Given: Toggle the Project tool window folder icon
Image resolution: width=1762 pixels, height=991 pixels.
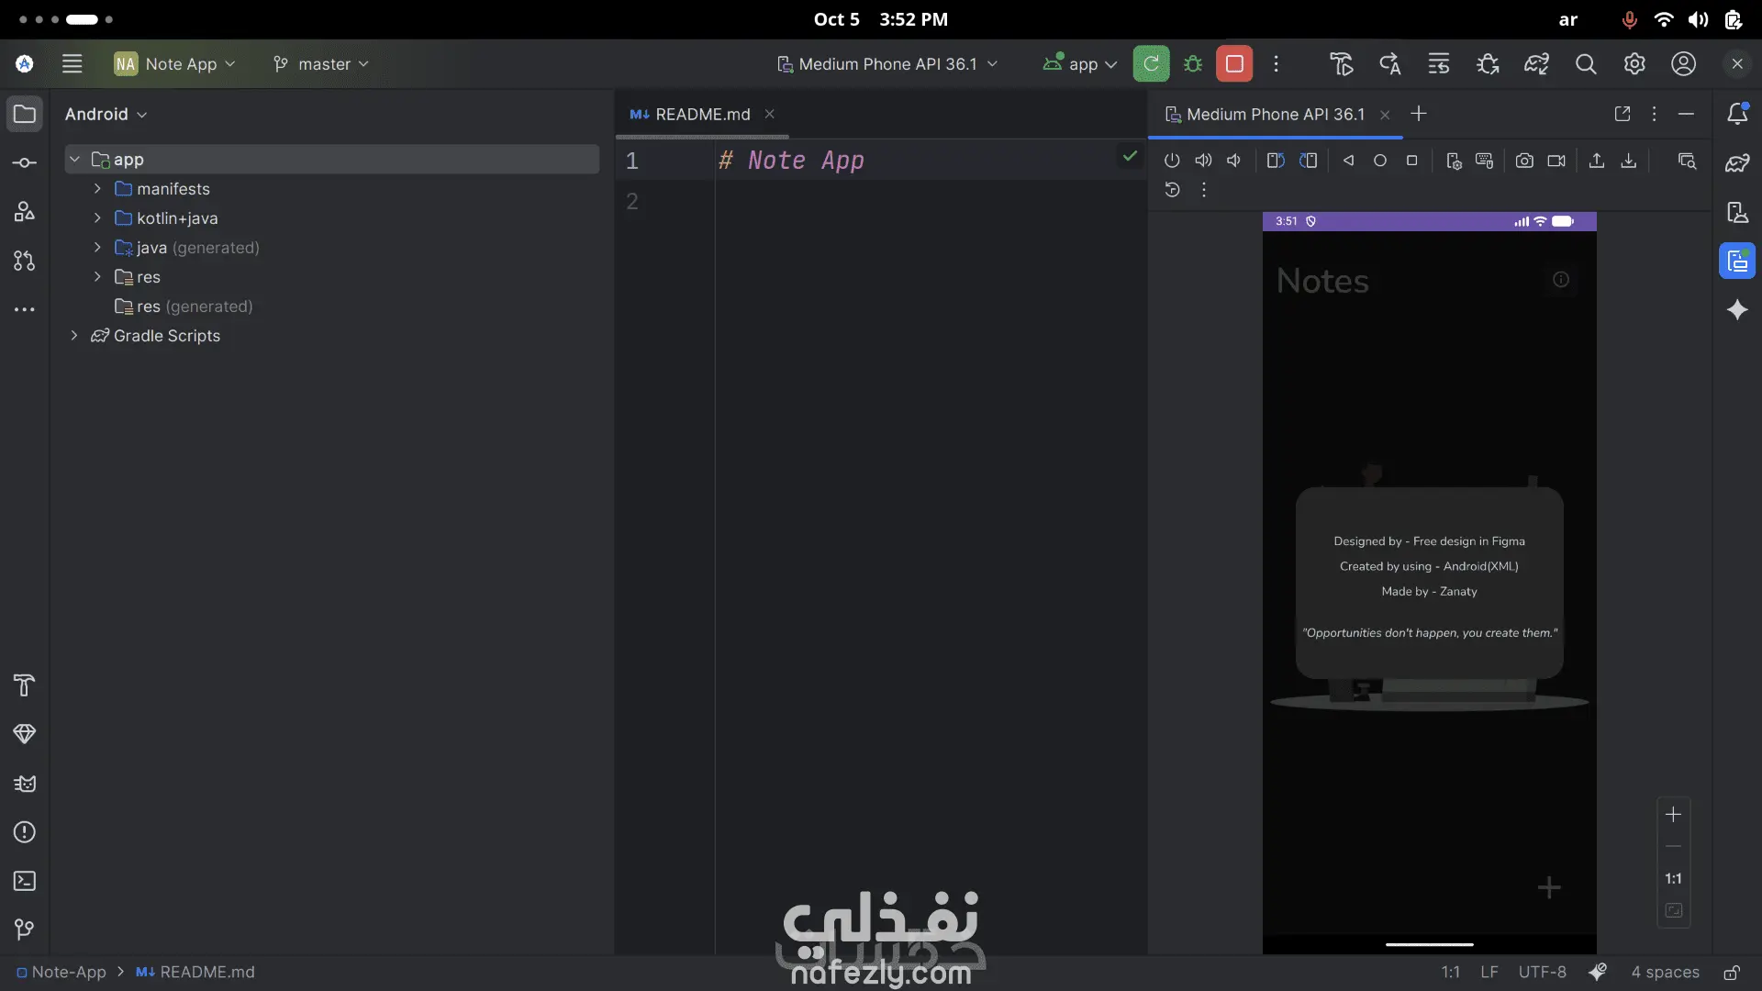Looking at the screenshot, I should tap(25, 114).
